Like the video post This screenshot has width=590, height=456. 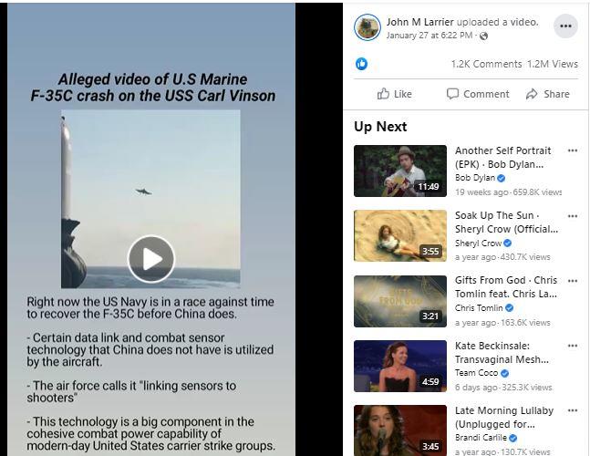(x=394, y=94)
